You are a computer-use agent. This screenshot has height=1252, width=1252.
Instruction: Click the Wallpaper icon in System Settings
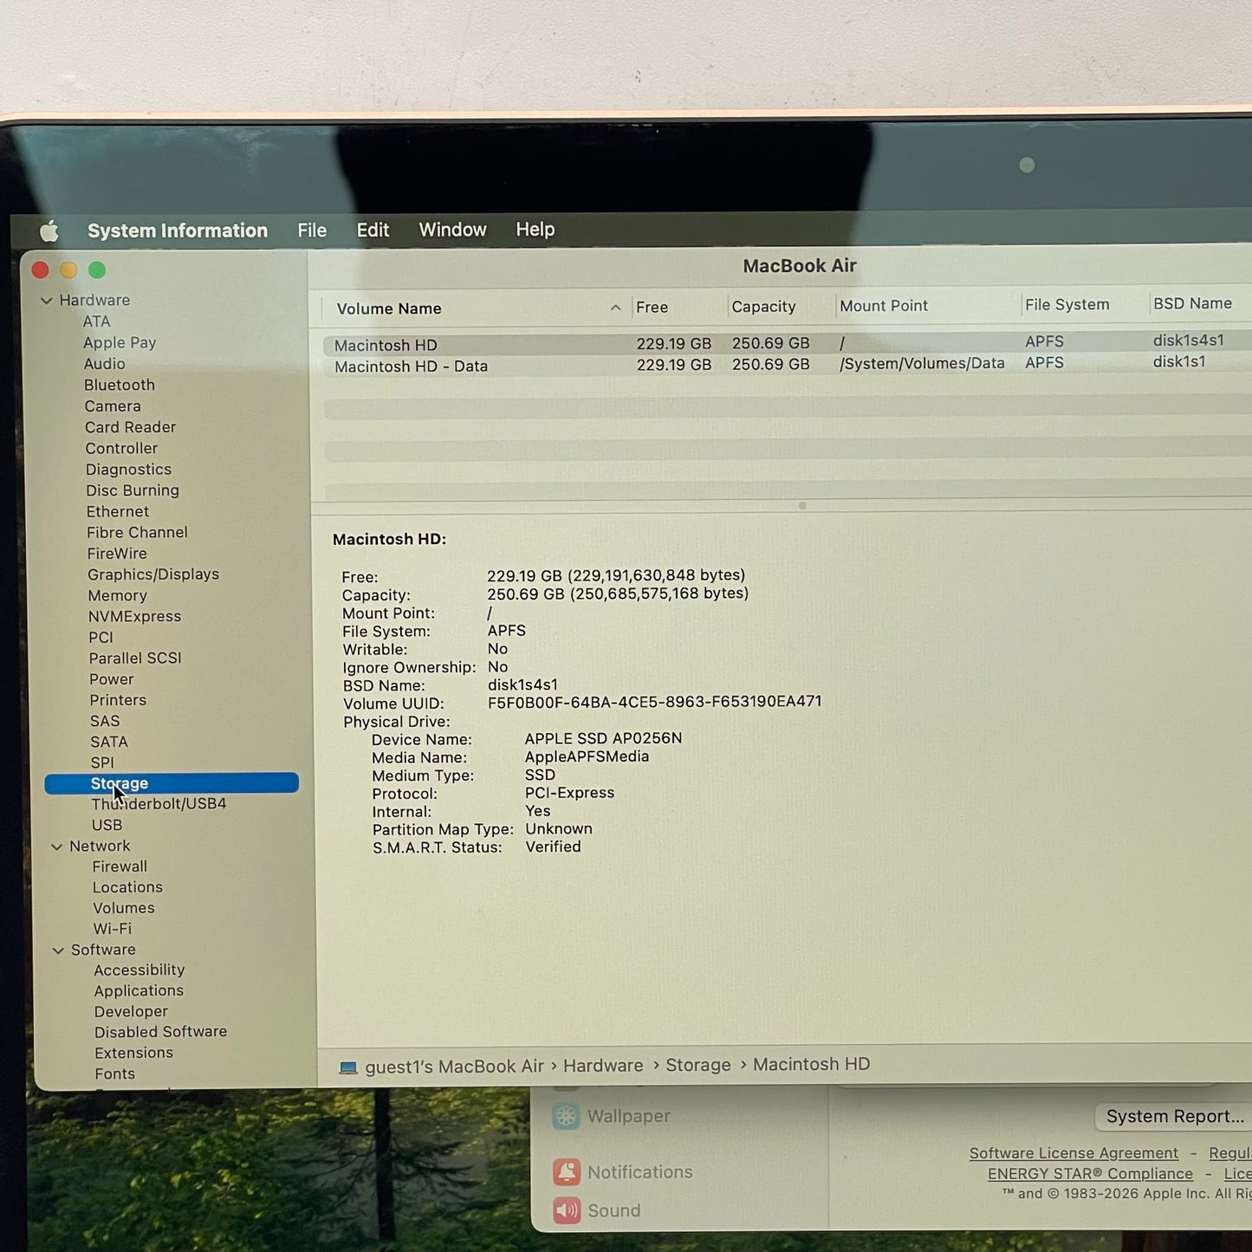(566, 1116)
